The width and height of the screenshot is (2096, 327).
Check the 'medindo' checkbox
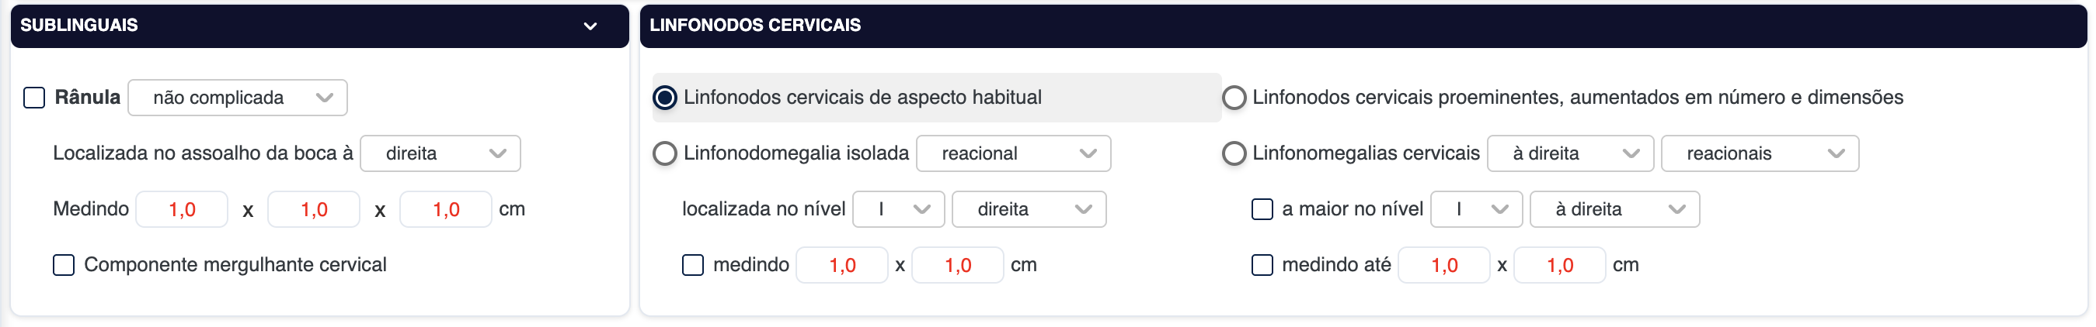692,265
